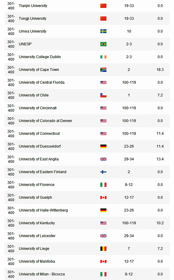
Task: Click Italy flag beside University of Florence
Action: tap(103, 185)
